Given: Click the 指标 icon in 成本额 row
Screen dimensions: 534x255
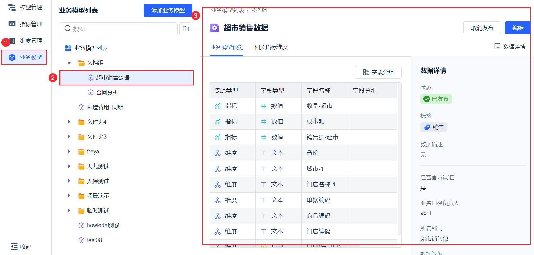Looking at the screenshot, I should tap(218, 122).
